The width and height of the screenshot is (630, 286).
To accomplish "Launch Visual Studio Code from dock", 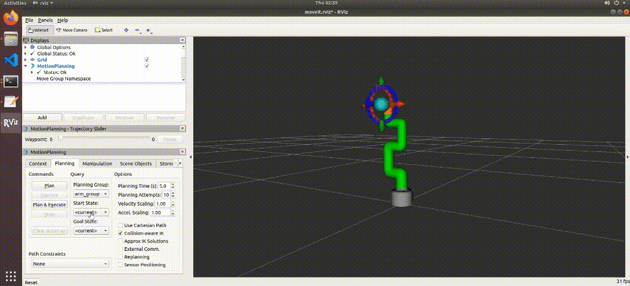I will [x=11, y=60].
